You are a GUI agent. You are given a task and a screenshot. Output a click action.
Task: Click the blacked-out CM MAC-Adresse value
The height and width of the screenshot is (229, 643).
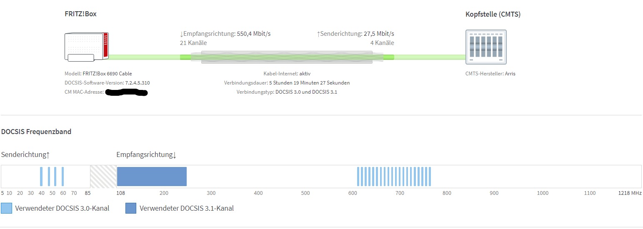[x=127, y=92]
